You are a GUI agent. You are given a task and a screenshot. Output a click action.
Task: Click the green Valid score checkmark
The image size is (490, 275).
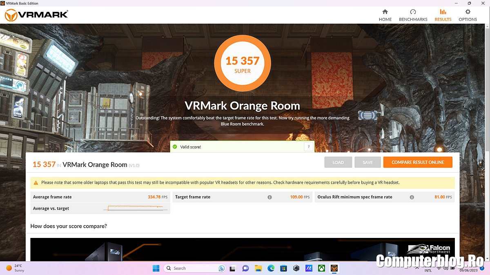175,147
